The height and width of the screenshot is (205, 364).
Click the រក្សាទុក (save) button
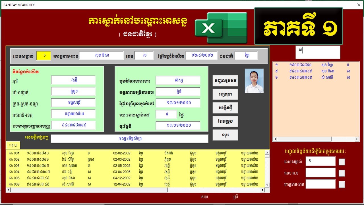[x=225, y=94]
